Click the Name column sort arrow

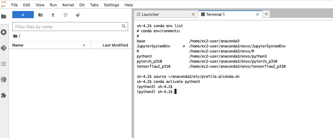[84, 45]
